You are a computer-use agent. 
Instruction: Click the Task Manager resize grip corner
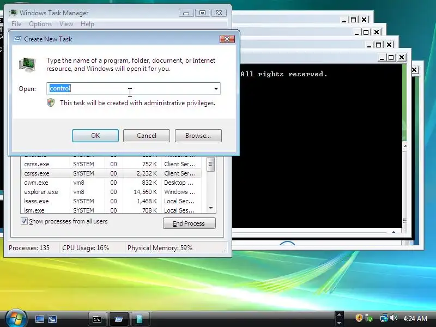[x=224, y=251]
